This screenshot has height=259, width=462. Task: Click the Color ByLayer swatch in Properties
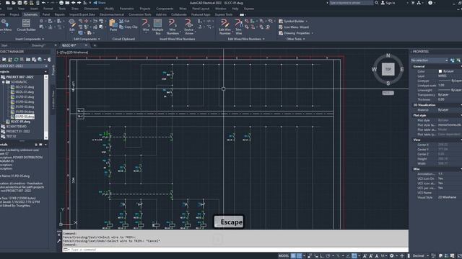point(440,71)
